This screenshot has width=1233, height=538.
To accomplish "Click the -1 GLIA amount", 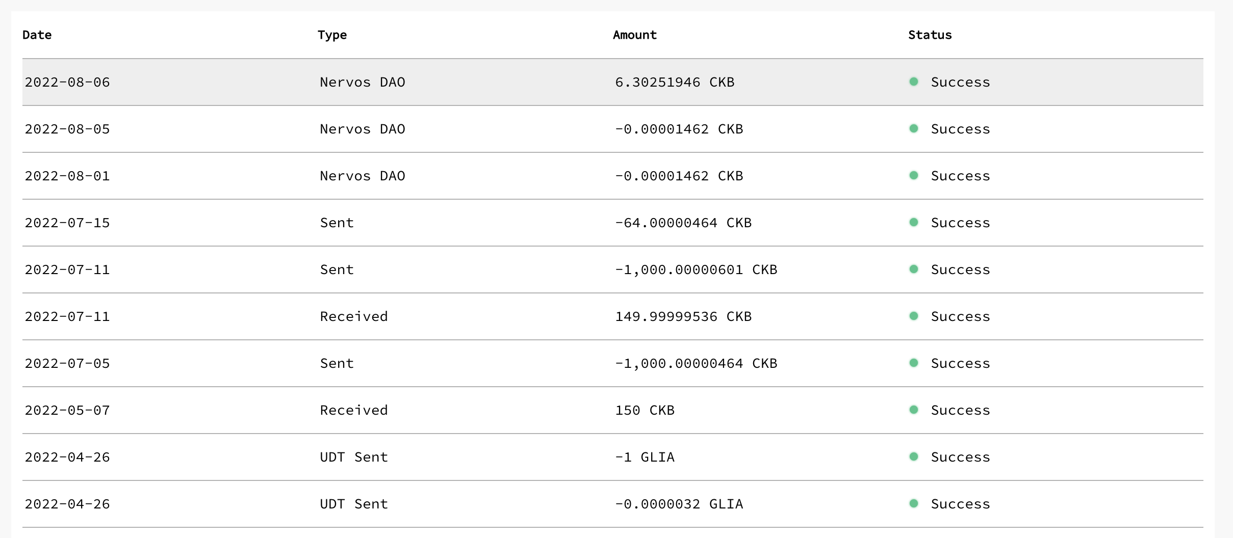I will (x=645, y=457).
